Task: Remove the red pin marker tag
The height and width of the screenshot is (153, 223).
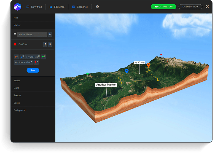Action: point(37,61)
